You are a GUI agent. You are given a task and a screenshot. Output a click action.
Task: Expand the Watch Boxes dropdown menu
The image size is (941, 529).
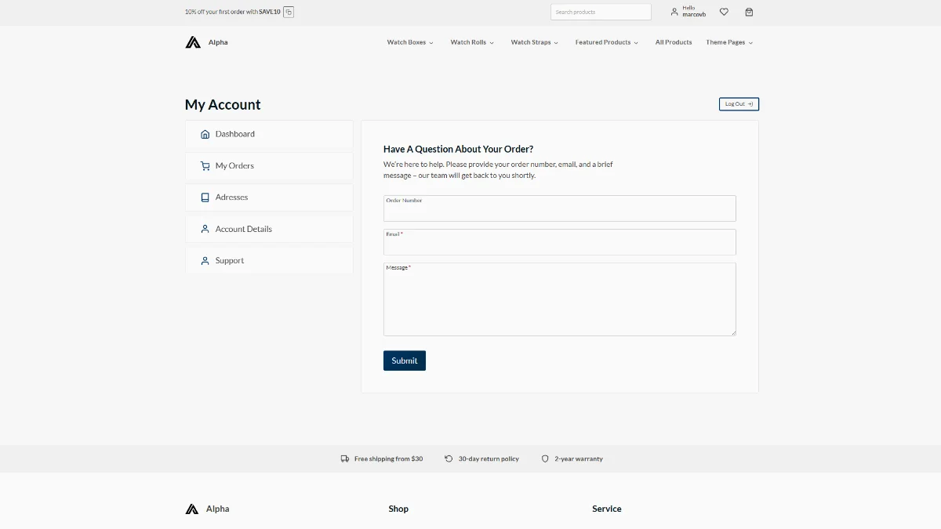coord(409,42)
